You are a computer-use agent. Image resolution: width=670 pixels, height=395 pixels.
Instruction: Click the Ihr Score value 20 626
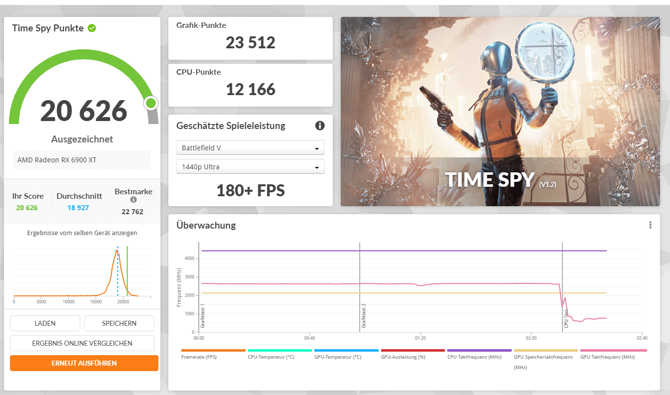pyautogui.click(x=27, y=208)
